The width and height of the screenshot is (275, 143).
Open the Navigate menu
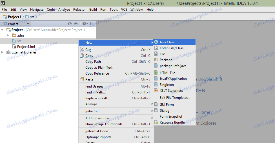click(x=37, y=10)
